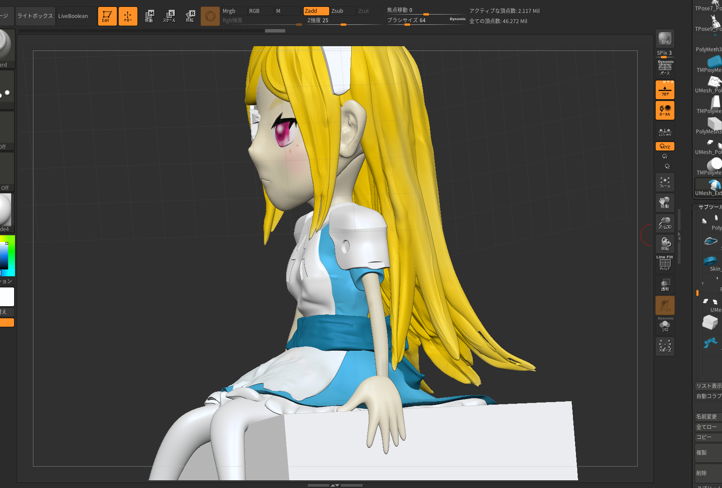Toggle the PolyF Line Fill display
This screenshot has width=722, height=488.
tap(665, 264)
